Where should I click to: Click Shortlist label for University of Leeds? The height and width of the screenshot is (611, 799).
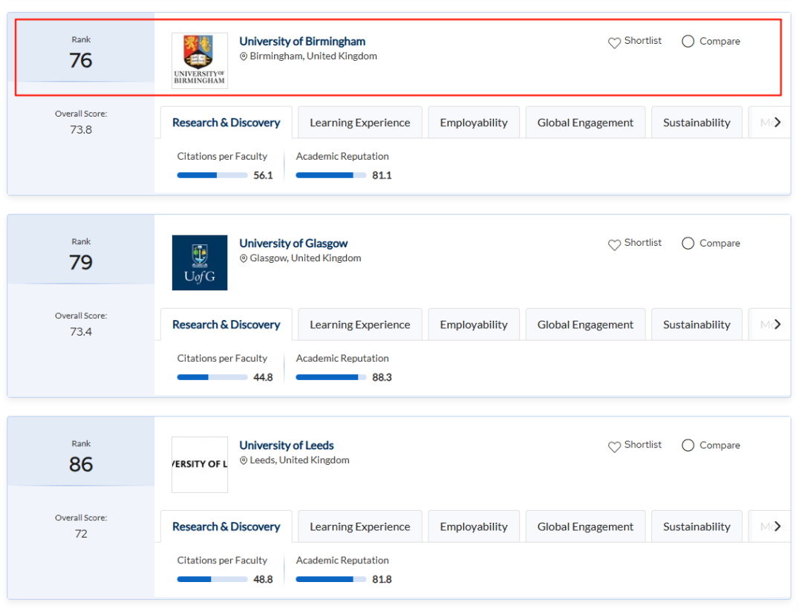(x=642, y=445)
